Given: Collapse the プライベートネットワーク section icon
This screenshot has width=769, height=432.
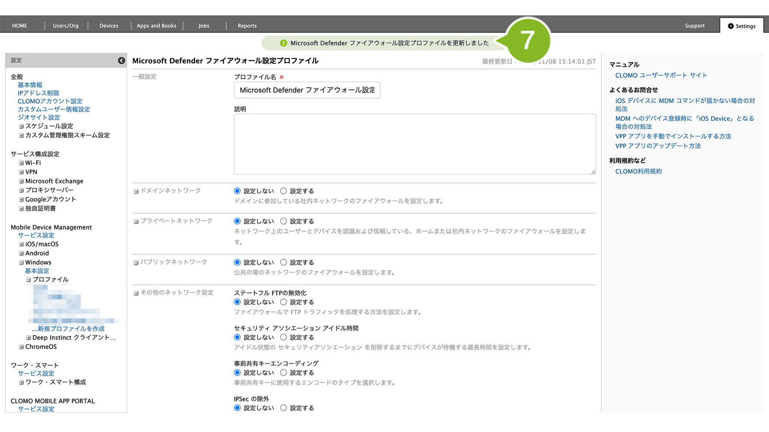Looking at the screenshot, I should (136, 221).
